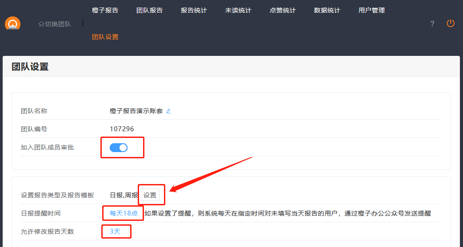Select the 未读统计 menu item
The image size is (463, 247).
238,10
